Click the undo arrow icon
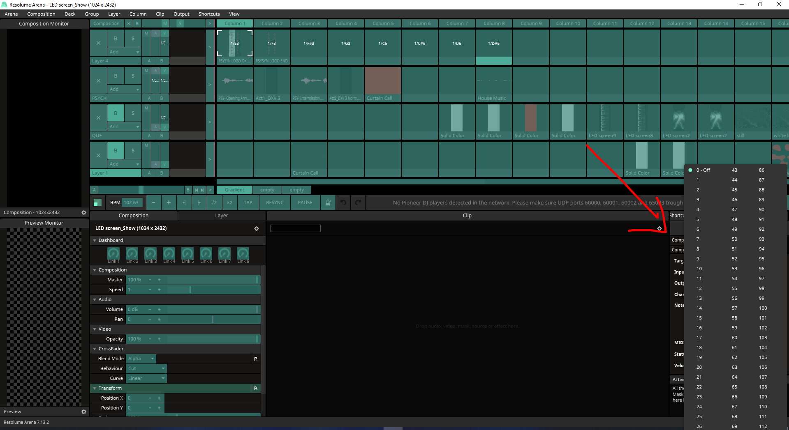789x430 pixels. (x=343, y=202)
